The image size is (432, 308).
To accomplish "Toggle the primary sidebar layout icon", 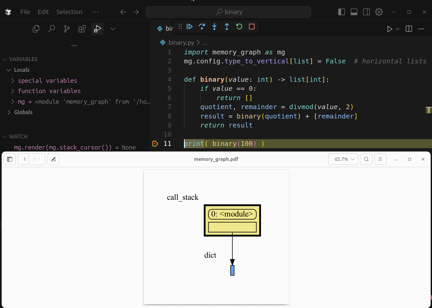I will pos(341,12).
